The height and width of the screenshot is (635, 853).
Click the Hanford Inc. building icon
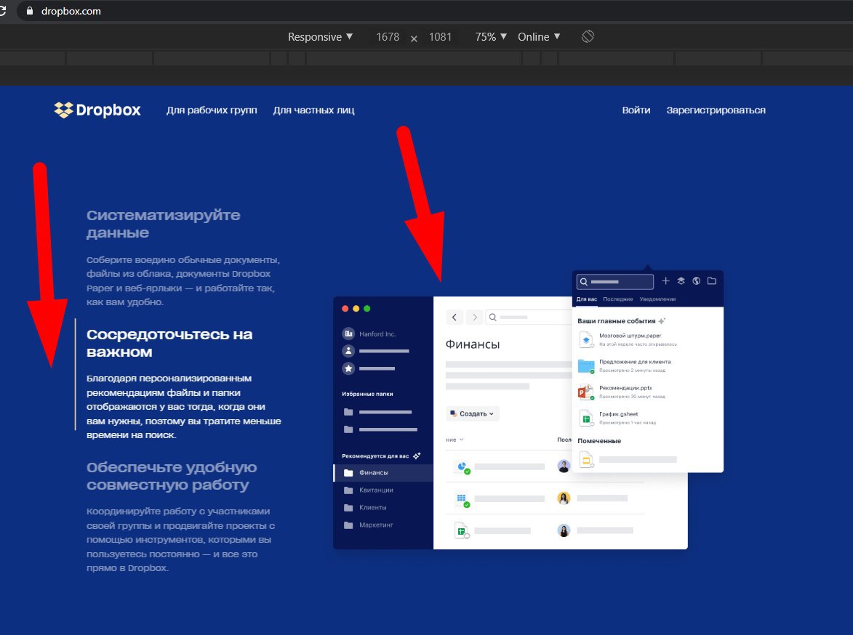pos(348,333)
